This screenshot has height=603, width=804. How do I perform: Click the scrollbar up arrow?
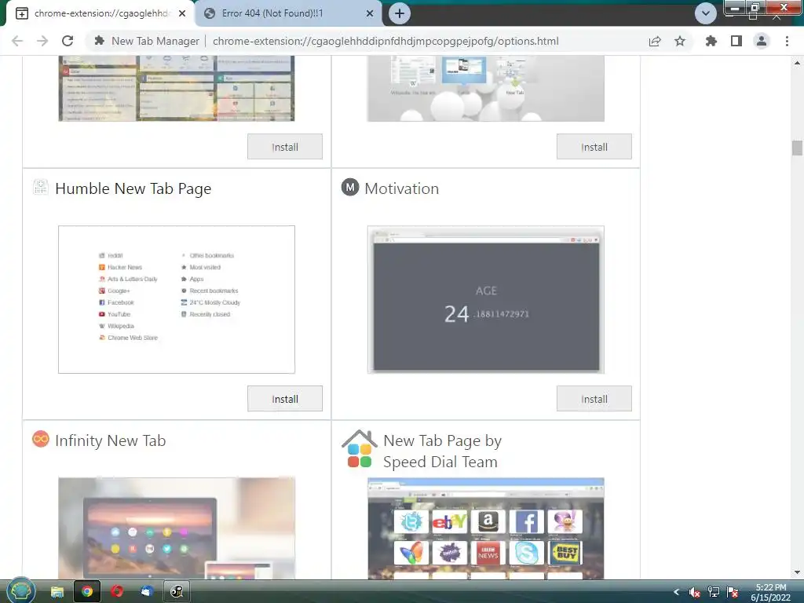pos(797,63)
